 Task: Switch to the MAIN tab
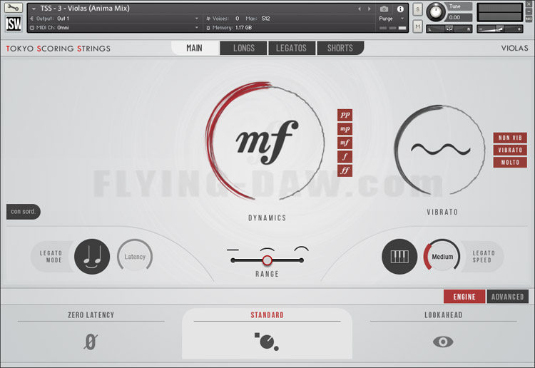[195, 48]
